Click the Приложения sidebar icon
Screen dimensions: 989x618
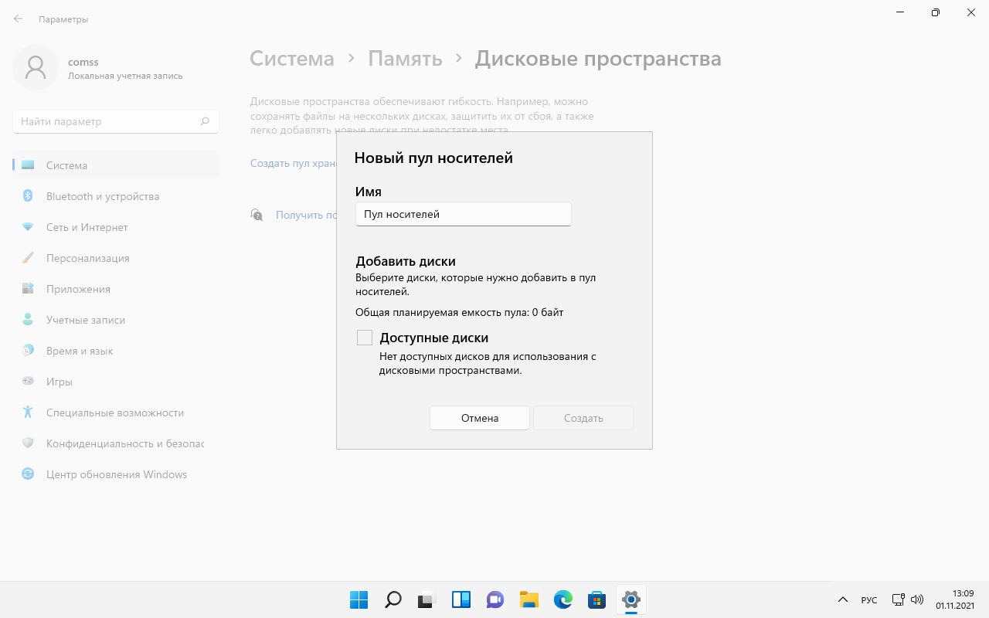tap(28, 289)
